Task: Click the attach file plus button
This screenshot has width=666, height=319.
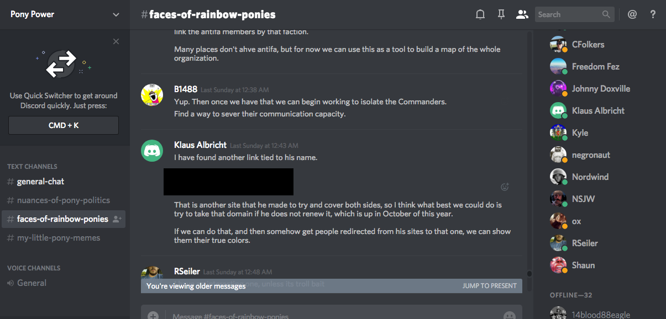Action: click(153, 316)
